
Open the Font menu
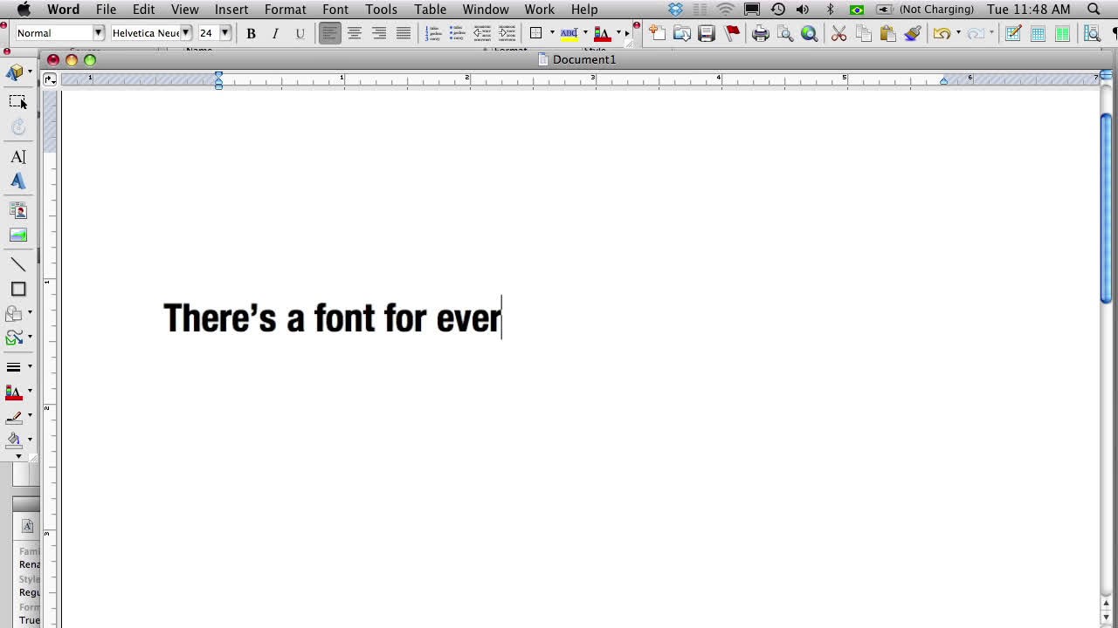tap(335, 9)
